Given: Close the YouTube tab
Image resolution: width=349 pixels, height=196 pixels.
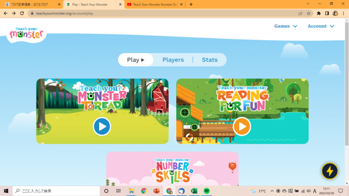Looking at the screenshot, I should click(x=181, y=4).
